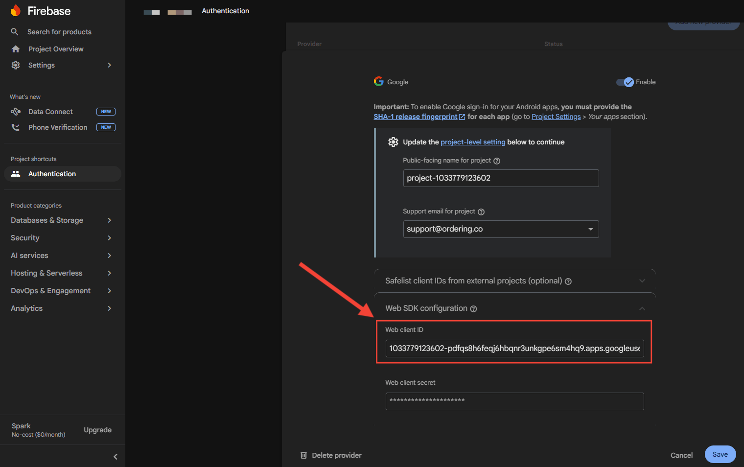Click help icon beside Safelist client IDs
This screenshot has height=467, width=744.
point(568,281)
